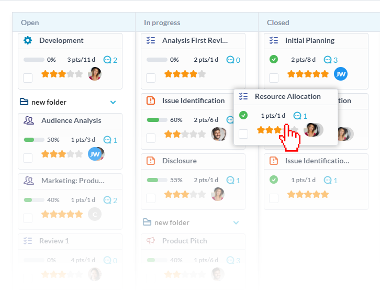Click the green completed checkmark on Initial Planning
This screenshot has height=291, width=380.
(x=274, y=60)
